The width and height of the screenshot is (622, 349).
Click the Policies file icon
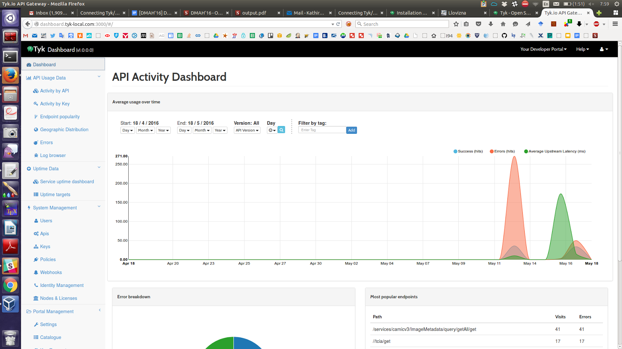click(x=36, y=259)
